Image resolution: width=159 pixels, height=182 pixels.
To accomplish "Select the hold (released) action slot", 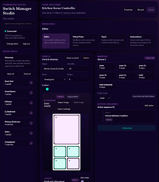I will (106, 86).
